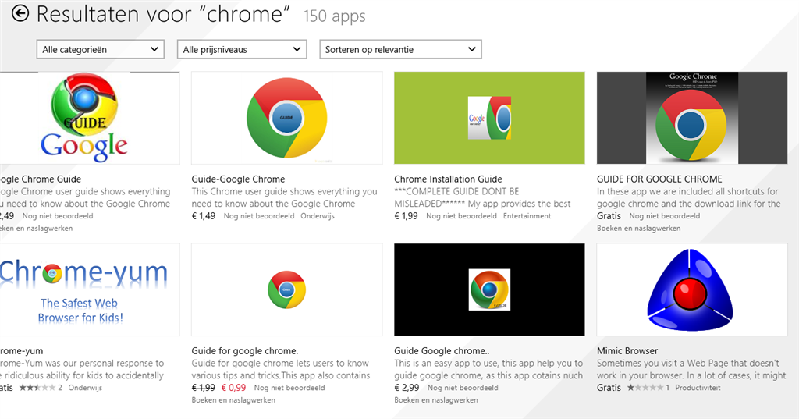
Task: Open the Chrome Installation Guide green tile icon
Action: (489, 118)
